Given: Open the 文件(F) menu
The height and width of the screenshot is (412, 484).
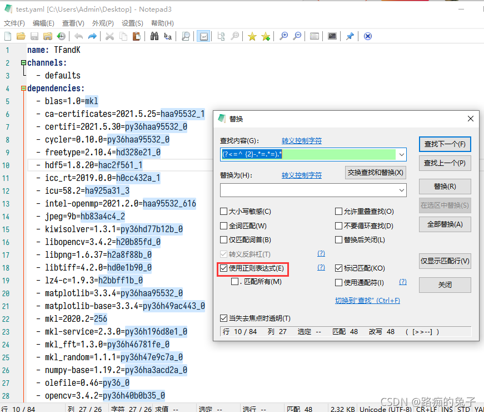Looking at the screenshot, I should point(14,23).
